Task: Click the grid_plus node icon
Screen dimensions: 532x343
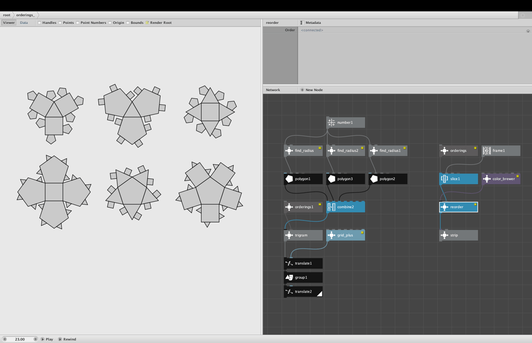Action: click(331, 235)
